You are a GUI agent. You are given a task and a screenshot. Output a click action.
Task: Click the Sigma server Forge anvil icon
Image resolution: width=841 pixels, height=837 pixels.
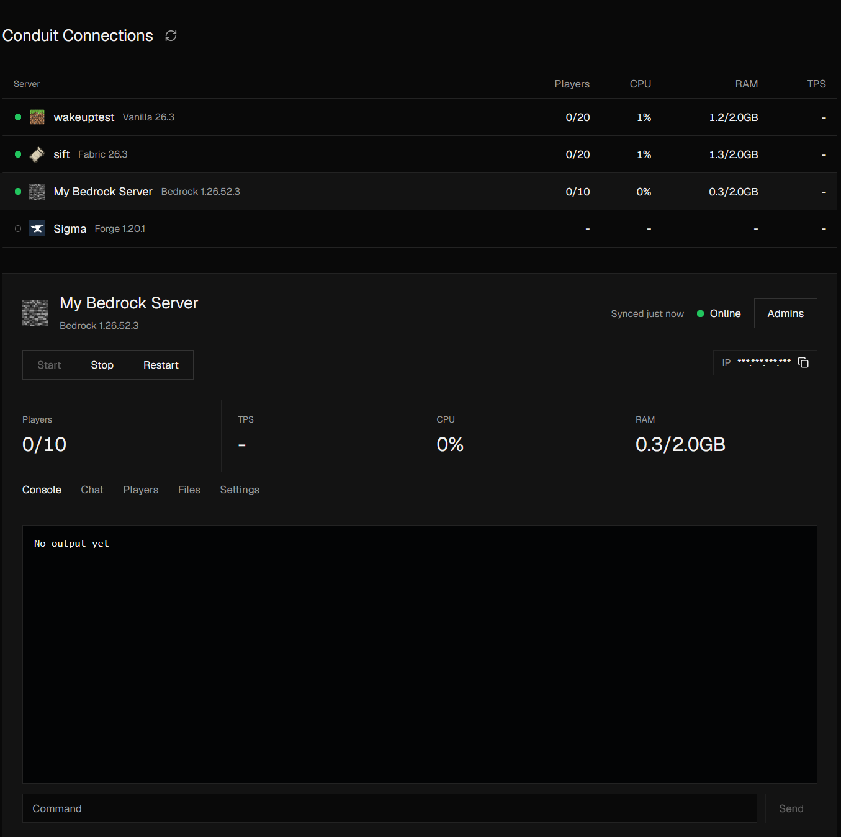[37, 229]
